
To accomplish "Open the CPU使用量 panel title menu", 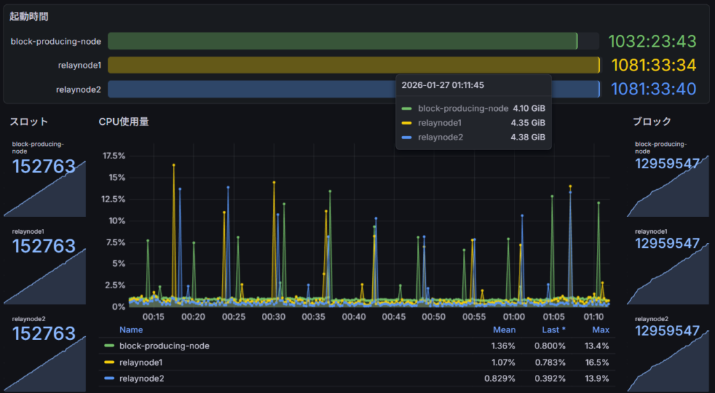I will coord(124,121).
